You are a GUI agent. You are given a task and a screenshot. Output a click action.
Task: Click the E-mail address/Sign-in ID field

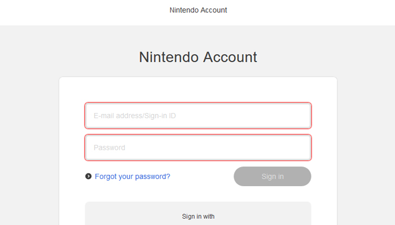click(x=197, y=116)
